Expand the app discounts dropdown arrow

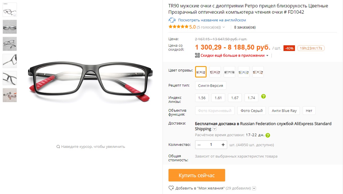(267, 56)
